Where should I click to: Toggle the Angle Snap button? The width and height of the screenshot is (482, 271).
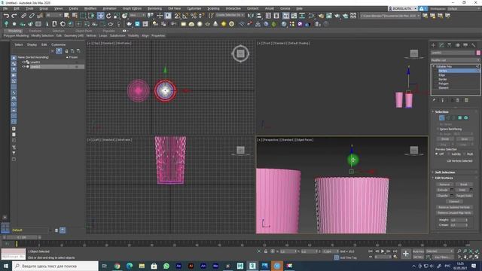(x=185, y=15)
